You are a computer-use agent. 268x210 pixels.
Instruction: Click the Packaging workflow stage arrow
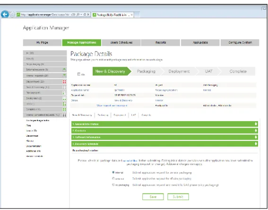(x=146, y=71)
